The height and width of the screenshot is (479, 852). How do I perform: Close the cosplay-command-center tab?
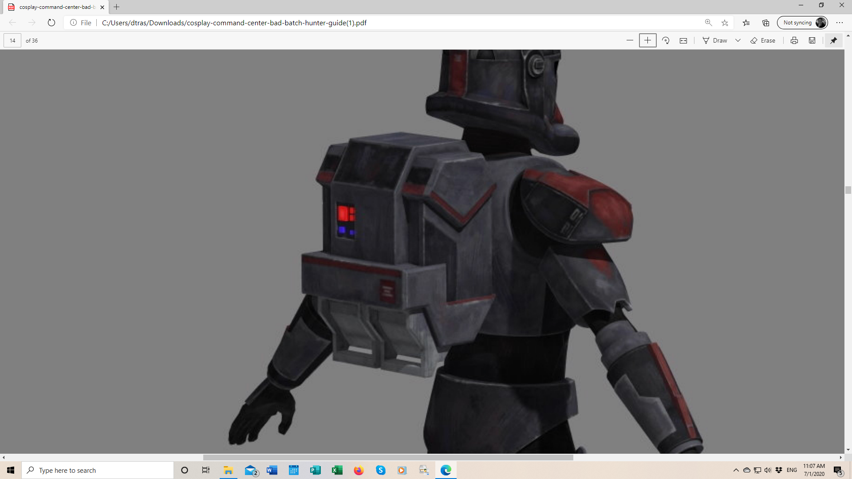(103, 7)
